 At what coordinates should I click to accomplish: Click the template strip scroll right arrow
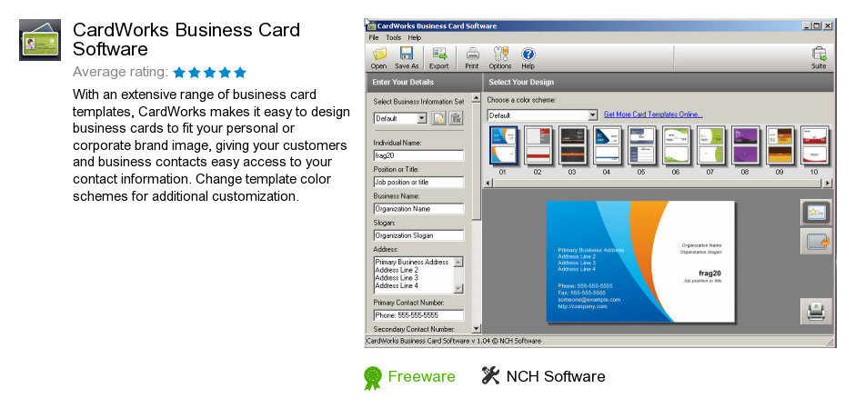(x=829, y=184)
